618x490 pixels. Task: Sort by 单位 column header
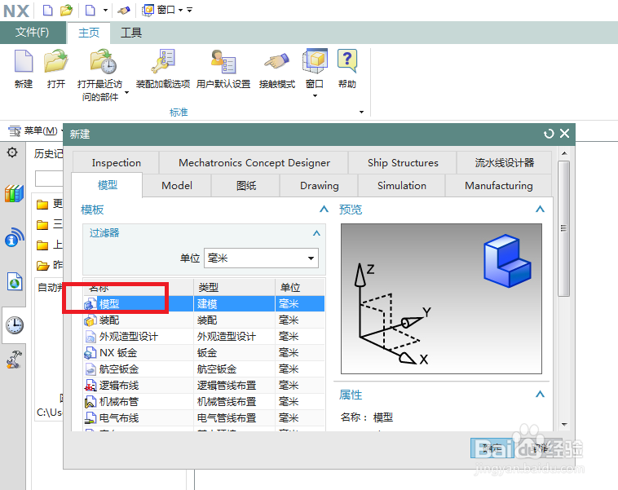300,287
